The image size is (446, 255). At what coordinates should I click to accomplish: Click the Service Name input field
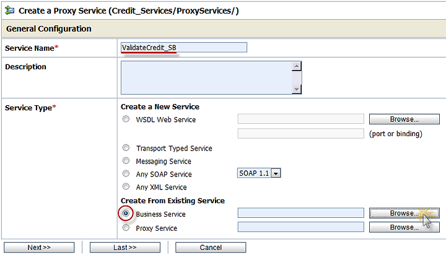point(184,48)
